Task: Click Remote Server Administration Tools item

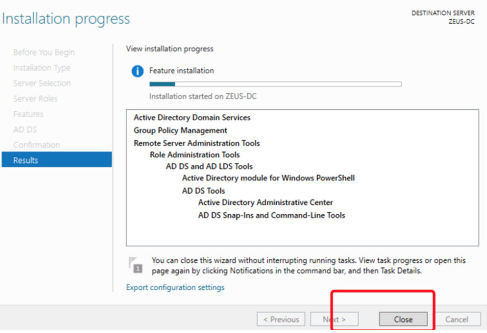Action: click(x=196, y=143)
